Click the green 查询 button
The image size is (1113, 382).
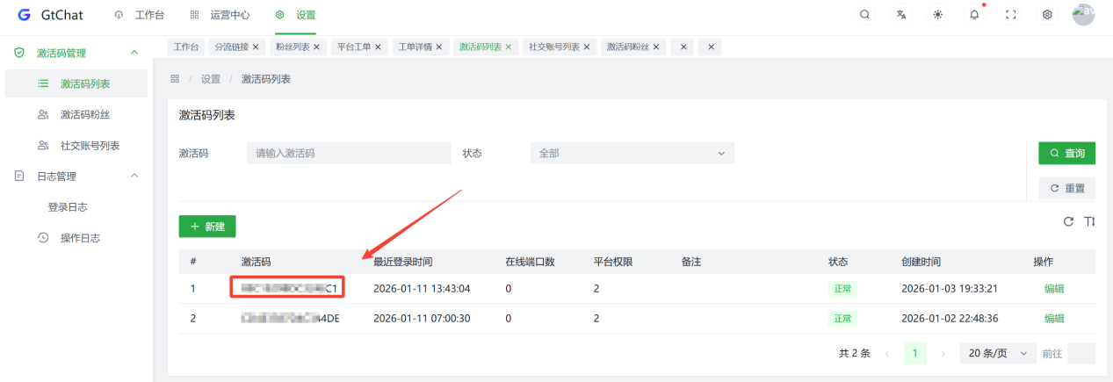point(1066,153)
